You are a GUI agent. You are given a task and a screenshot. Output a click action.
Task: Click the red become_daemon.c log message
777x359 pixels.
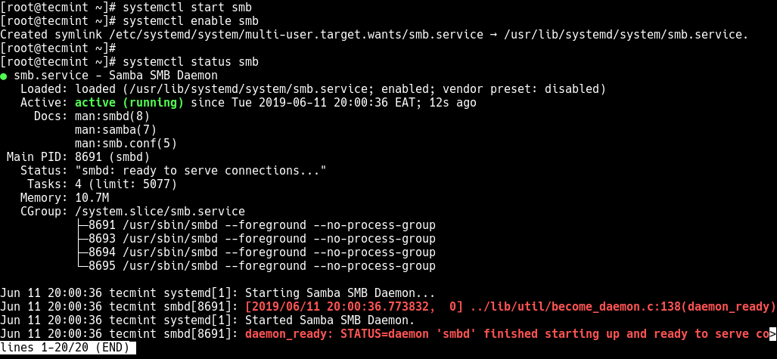point(511,306)
